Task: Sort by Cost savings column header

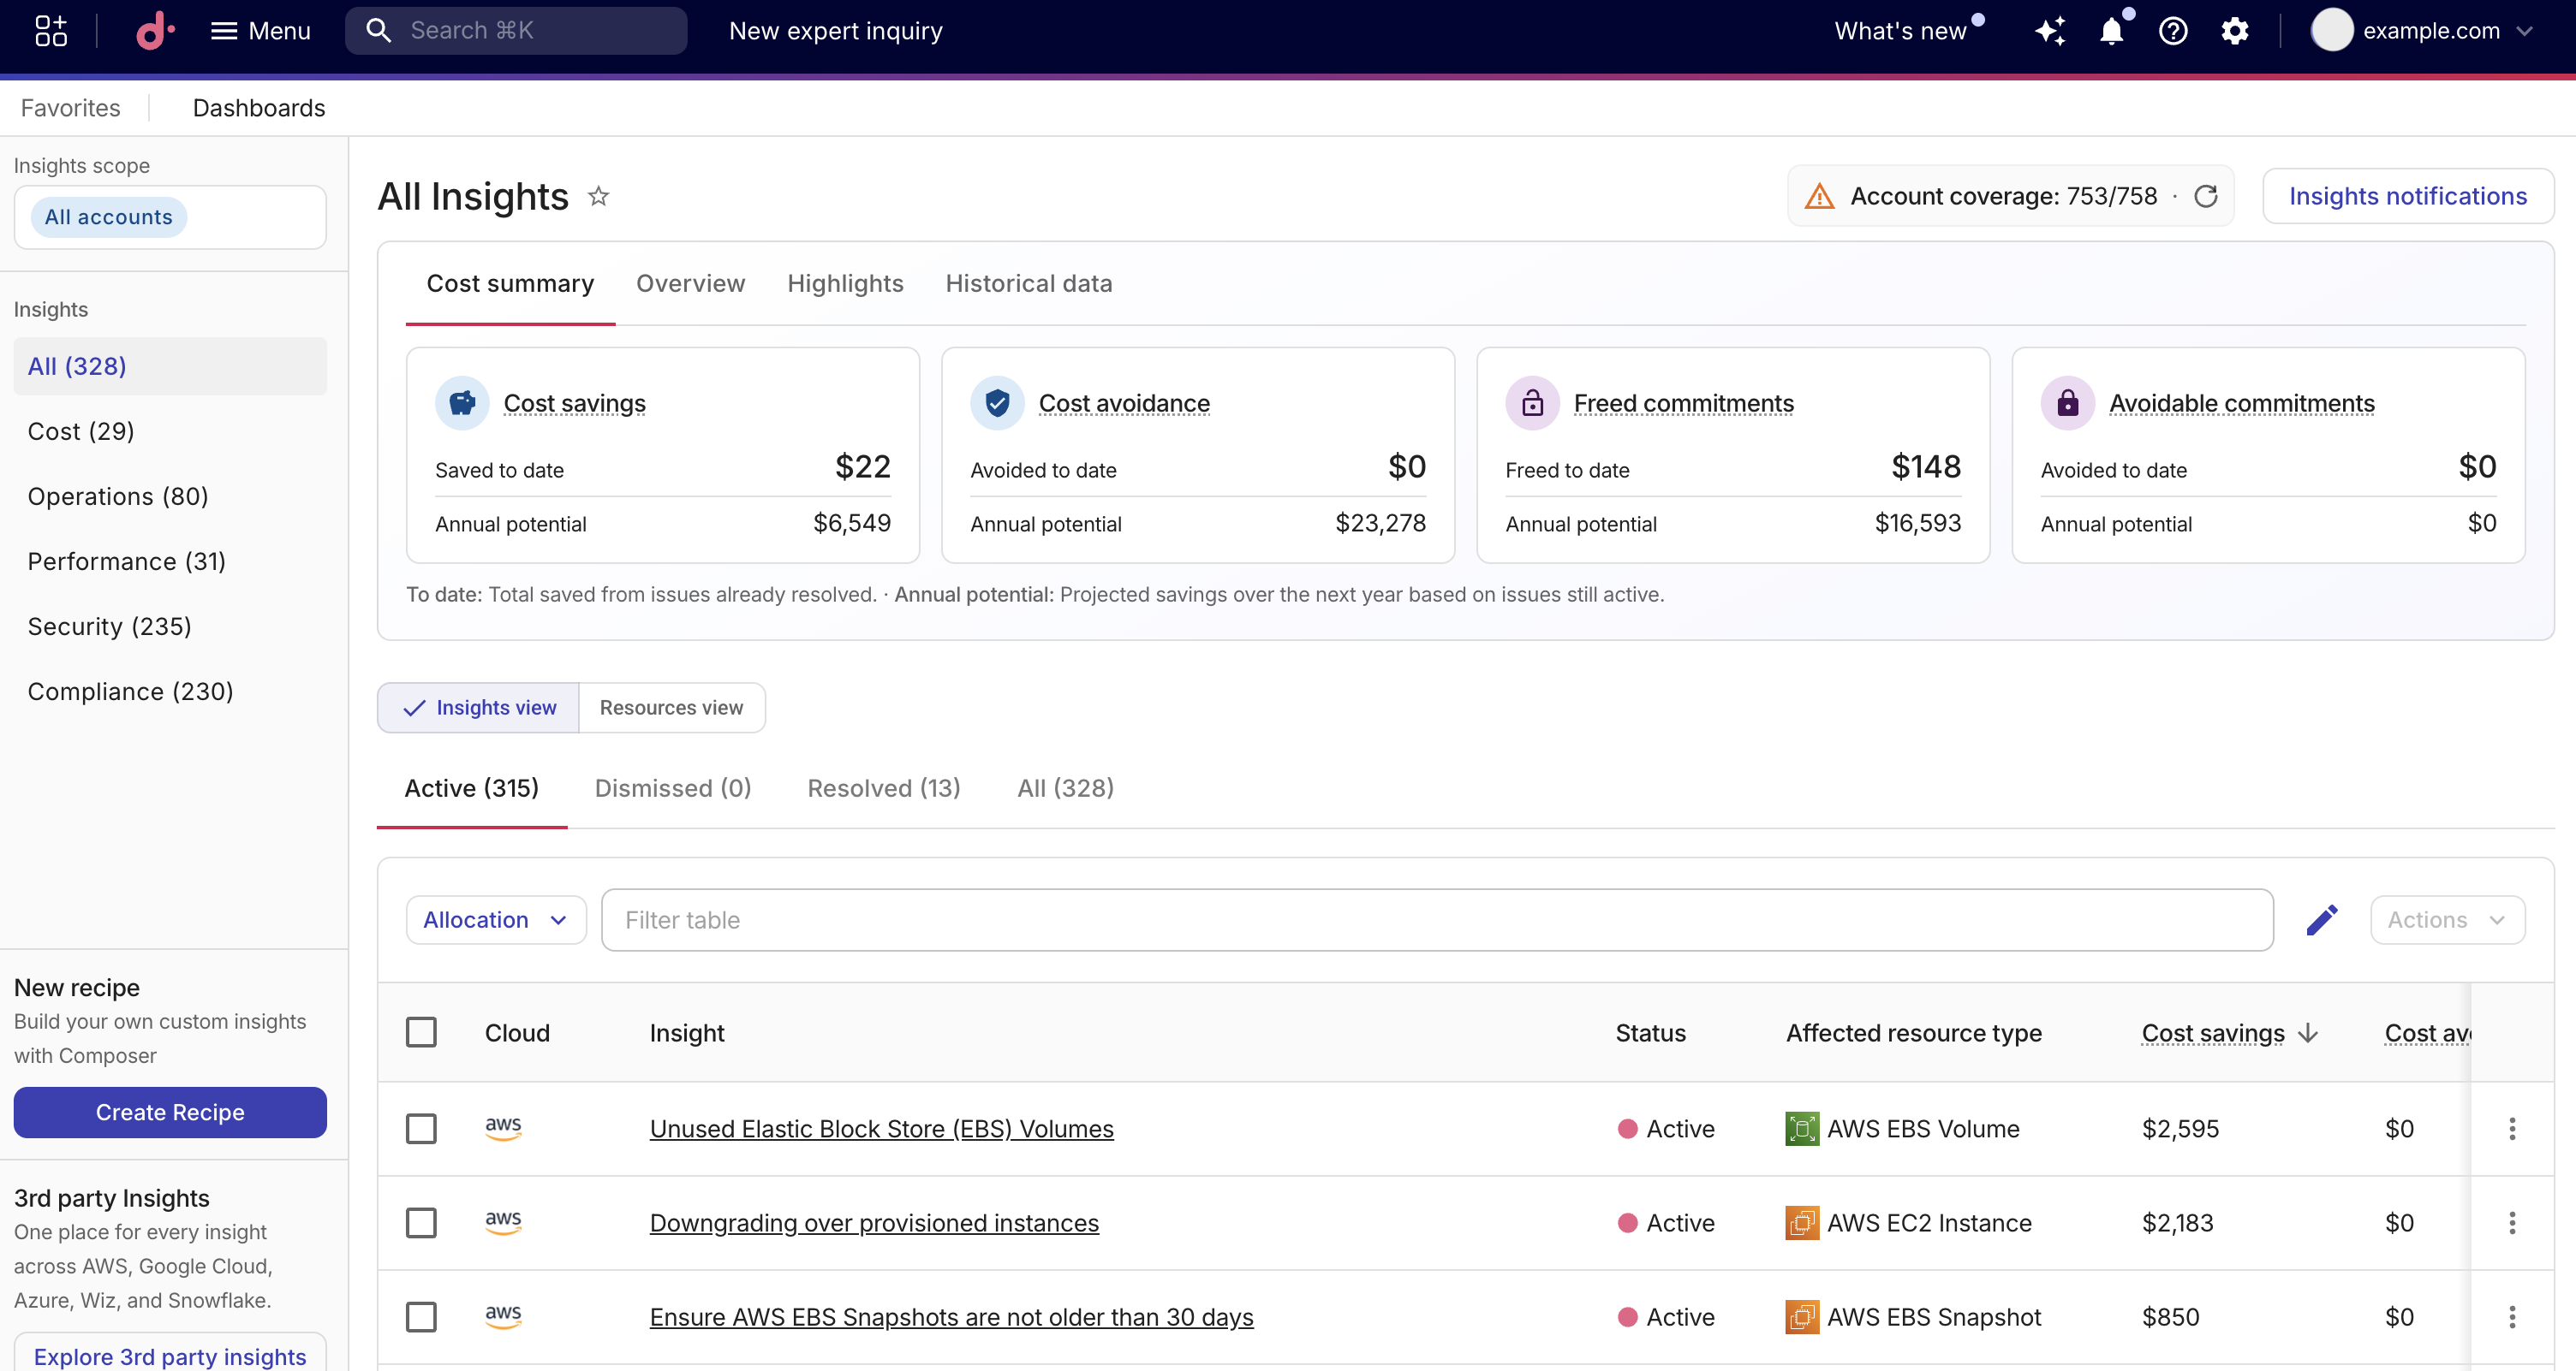Action: [x=2229, y=1032]
